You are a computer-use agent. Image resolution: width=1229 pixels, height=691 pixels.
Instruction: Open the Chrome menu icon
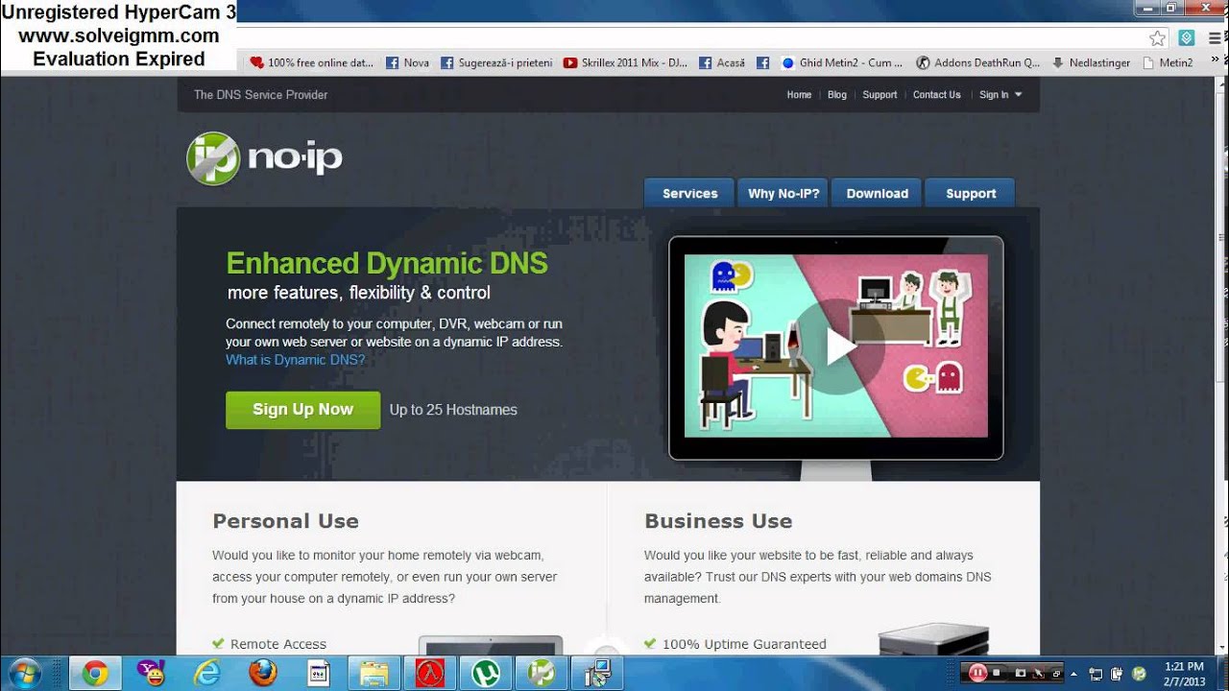click(1214, 38)
